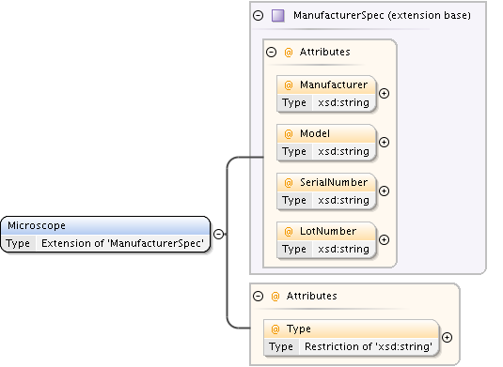Select the SerialNumber attribute name
Screen dimensions: 503x367
(334, 182)
